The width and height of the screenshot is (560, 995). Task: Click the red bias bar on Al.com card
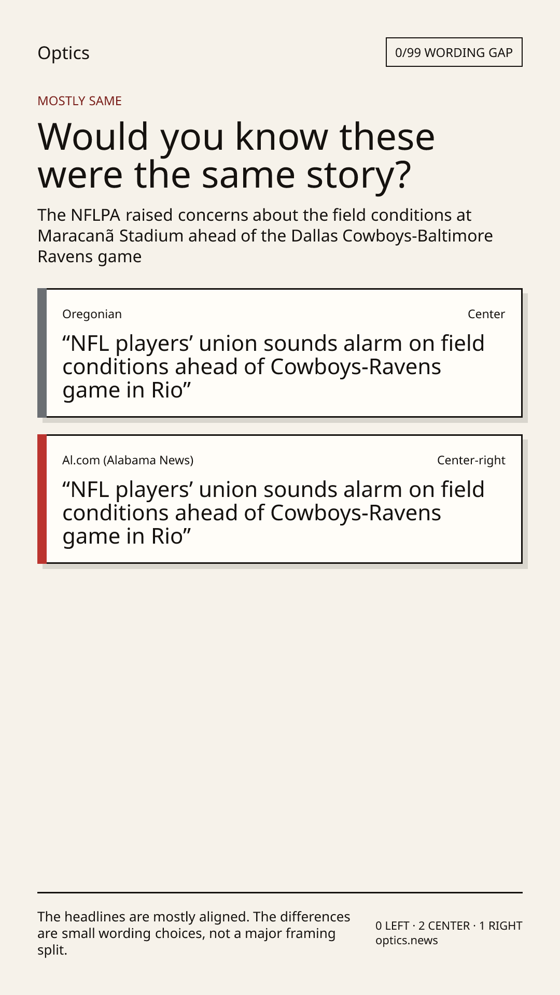(x=42, y=499)
